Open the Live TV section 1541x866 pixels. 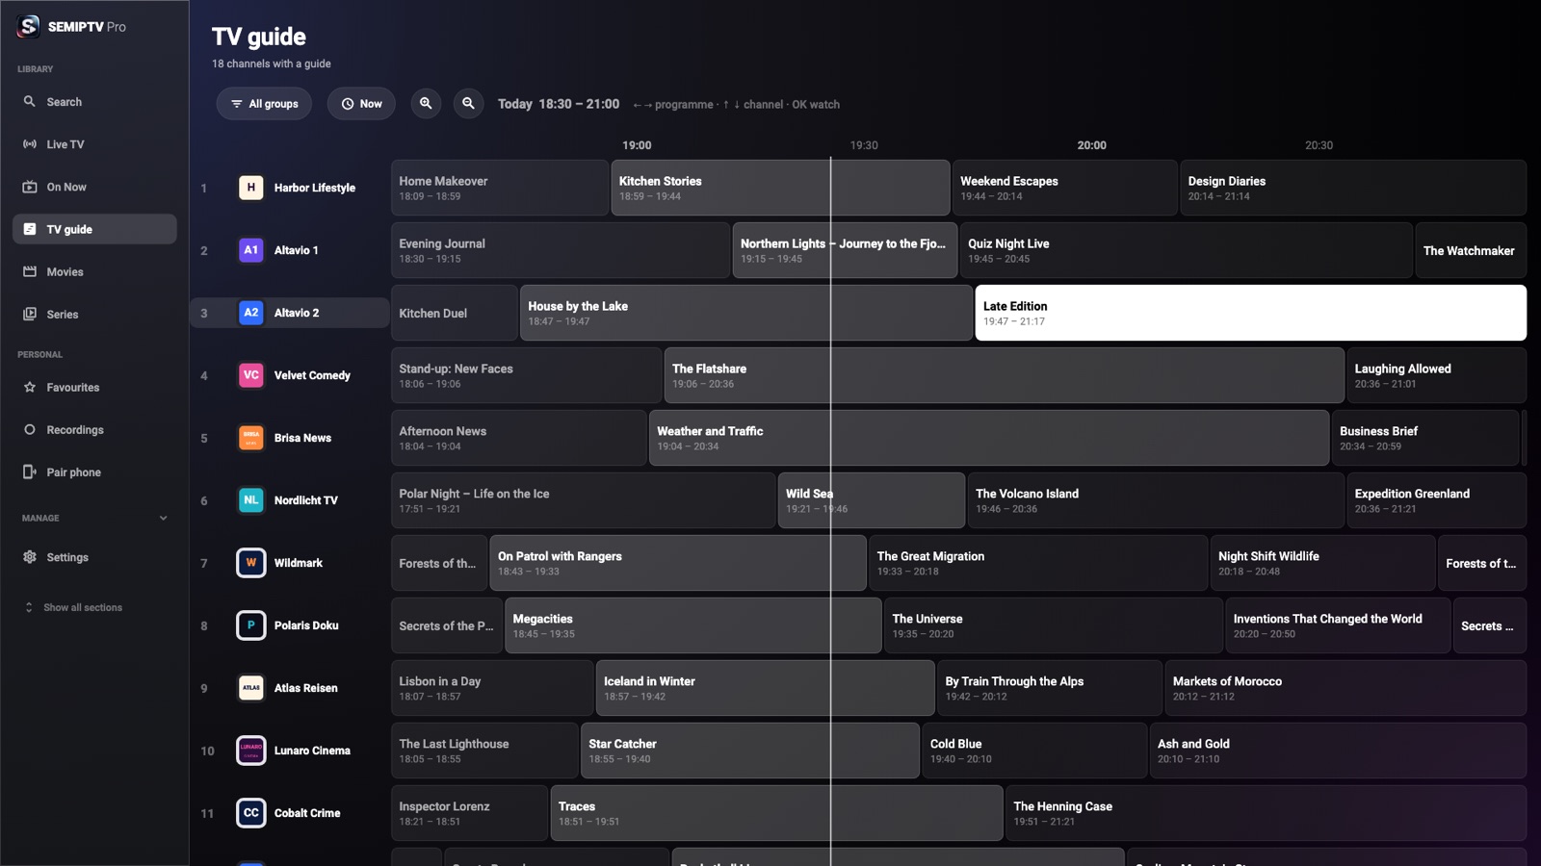[x=94, y=144]
